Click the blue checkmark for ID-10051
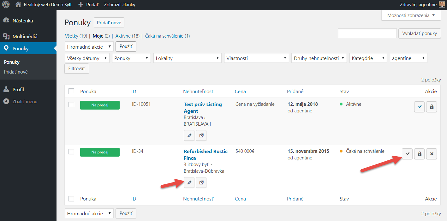 coord(420,107)
